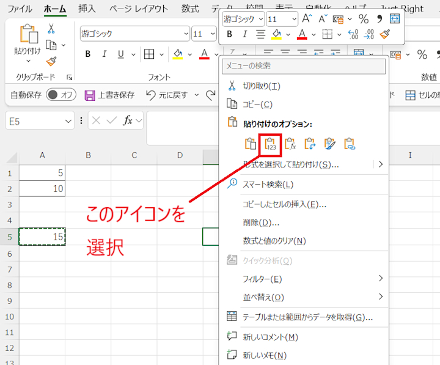This screenshot has height=365, width=440.
Task: Apply percent style in mini toolbar
Action: pyautogui.click(x=364, y=19)
